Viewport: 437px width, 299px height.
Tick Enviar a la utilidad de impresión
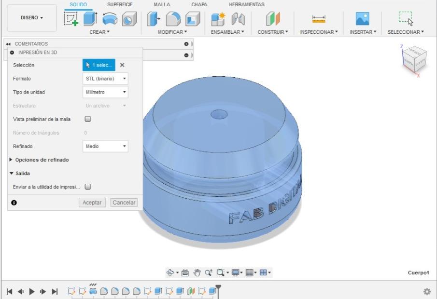[x=88, y=187]
